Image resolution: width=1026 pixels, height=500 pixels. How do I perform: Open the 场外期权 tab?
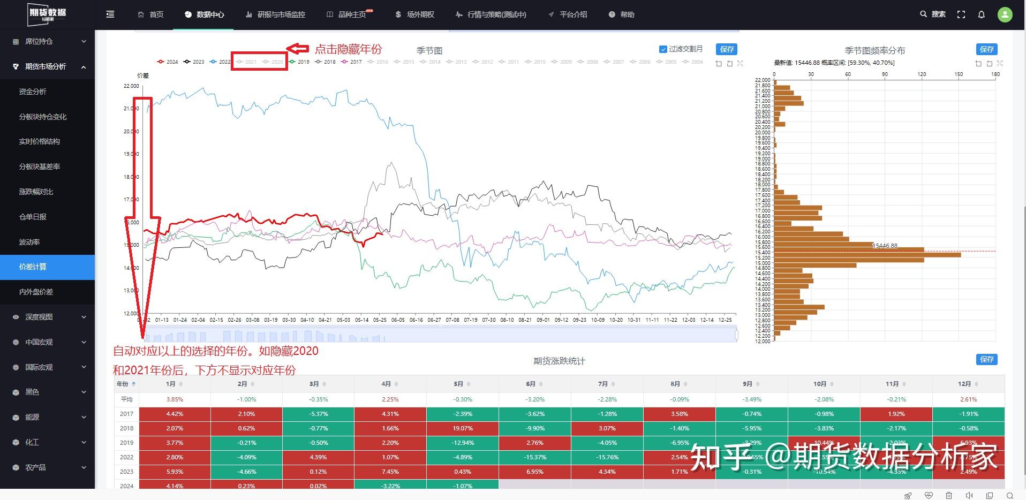(x=414, y=14)
